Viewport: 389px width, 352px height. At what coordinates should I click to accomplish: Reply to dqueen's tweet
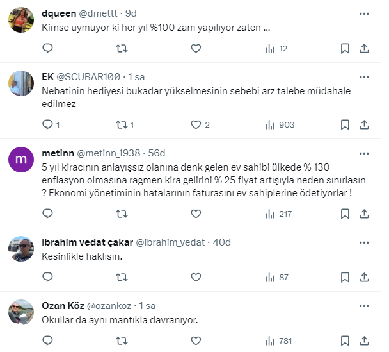pos(47,48)
